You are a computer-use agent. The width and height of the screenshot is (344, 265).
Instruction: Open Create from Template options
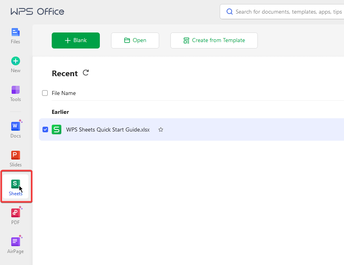click(x=214, y=40)
